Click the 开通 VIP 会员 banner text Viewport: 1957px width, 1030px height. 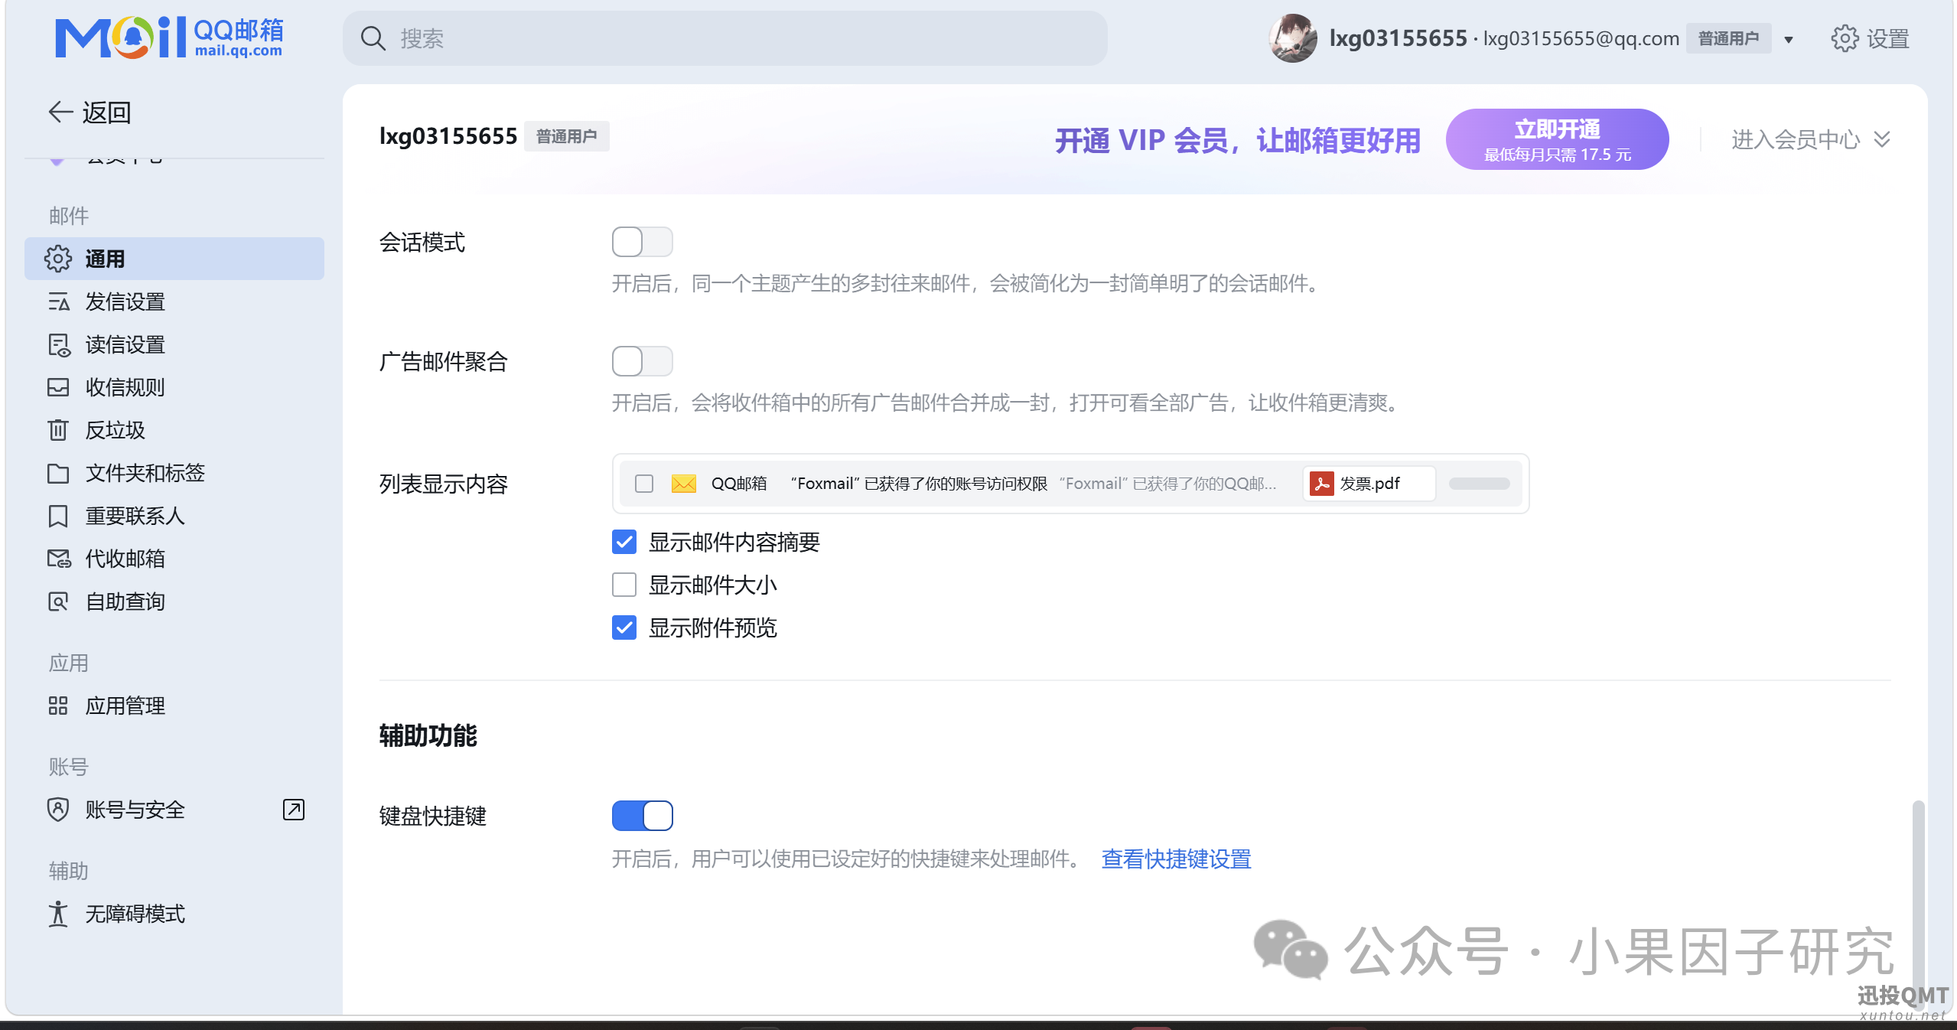coord(1238,140)
